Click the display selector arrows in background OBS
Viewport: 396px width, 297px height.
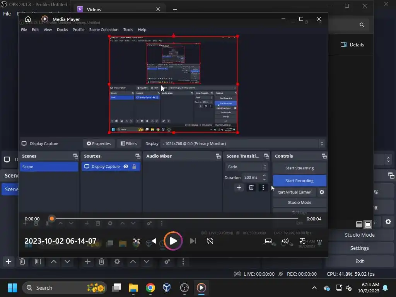[388, 159]
